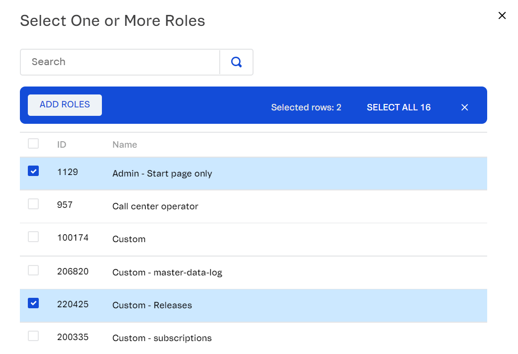Dismiss the blue selection bar
The image size is (518, 354).
[464, 107]
